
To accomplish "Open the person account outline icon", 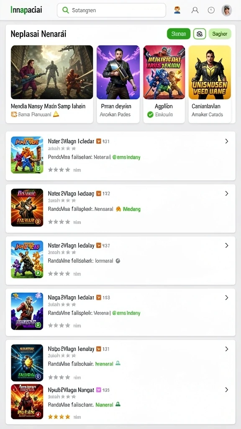I will (x=195, y=10).
